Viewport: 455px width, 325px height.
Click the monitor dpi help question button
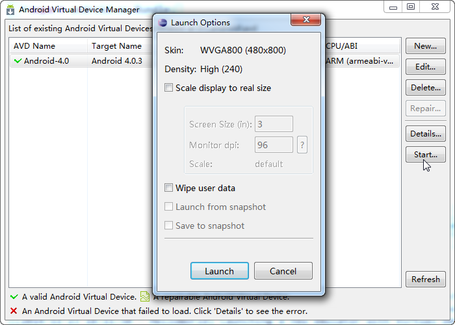coord(302,145)
